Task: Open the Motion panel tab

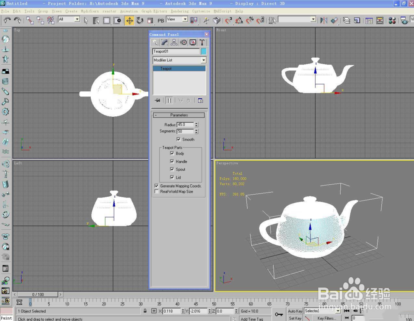Action: [183, 42]
